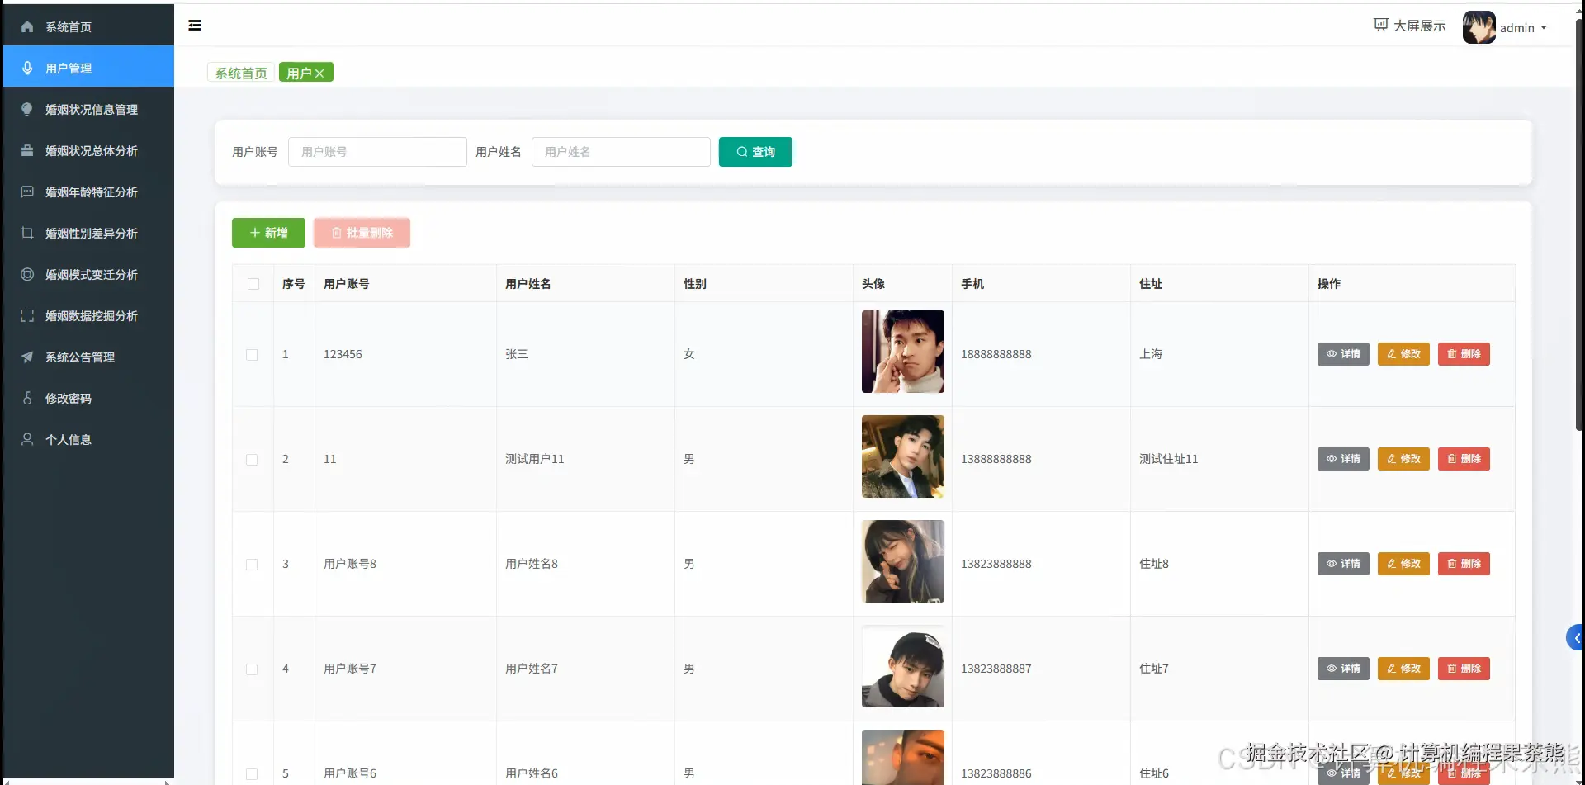Click 修改 for 用户姓名8
Image resolution: width=1585 pixels, height=785 pixels.
click(1403, 564)
